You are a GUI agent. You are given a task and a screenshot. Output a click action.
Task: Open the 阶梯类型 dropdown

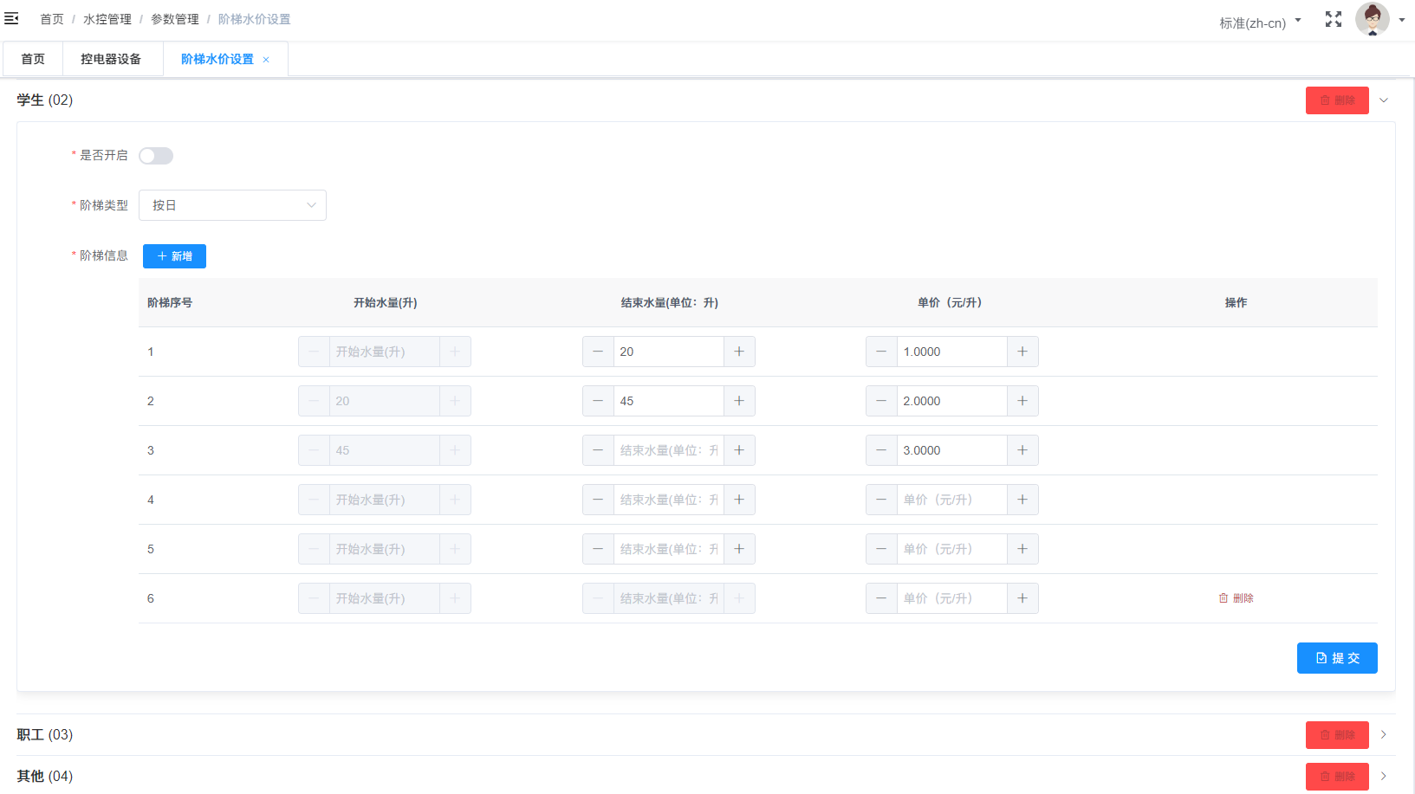coord(232,205)
